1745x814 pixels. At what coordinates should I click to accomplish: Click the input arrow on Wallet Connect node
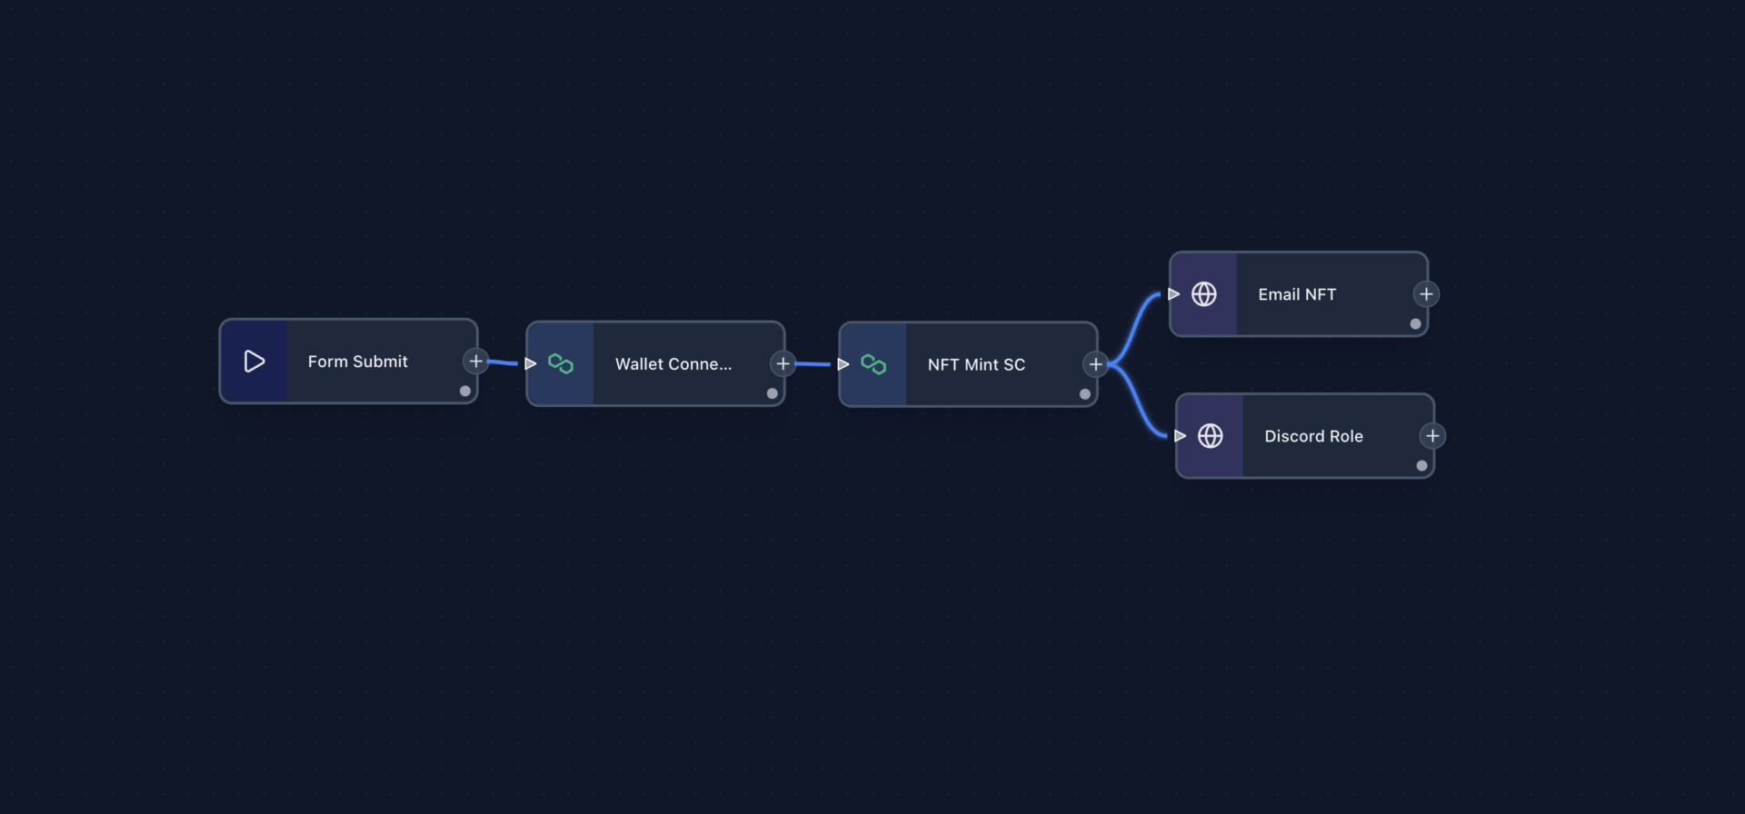click(531, 364)
